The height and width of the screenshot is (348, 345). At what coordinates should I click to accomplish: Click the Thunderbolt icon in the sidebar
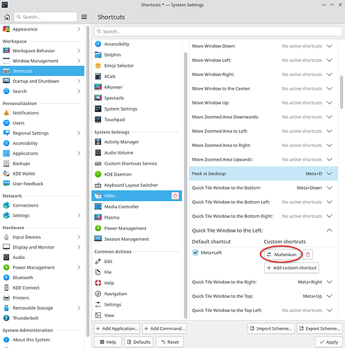(x=6, y=318)
